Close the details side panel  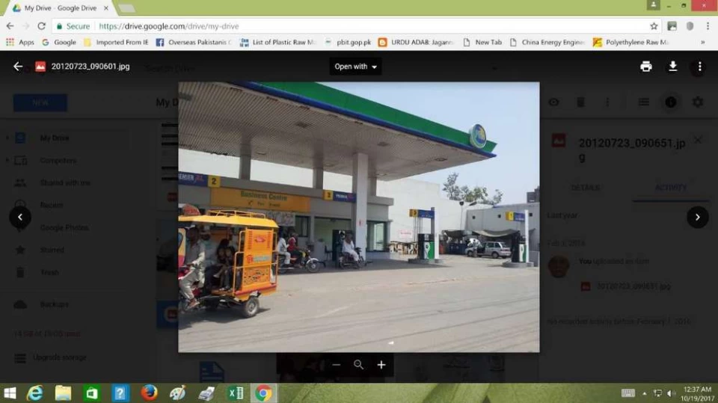[x=697, y=140]
